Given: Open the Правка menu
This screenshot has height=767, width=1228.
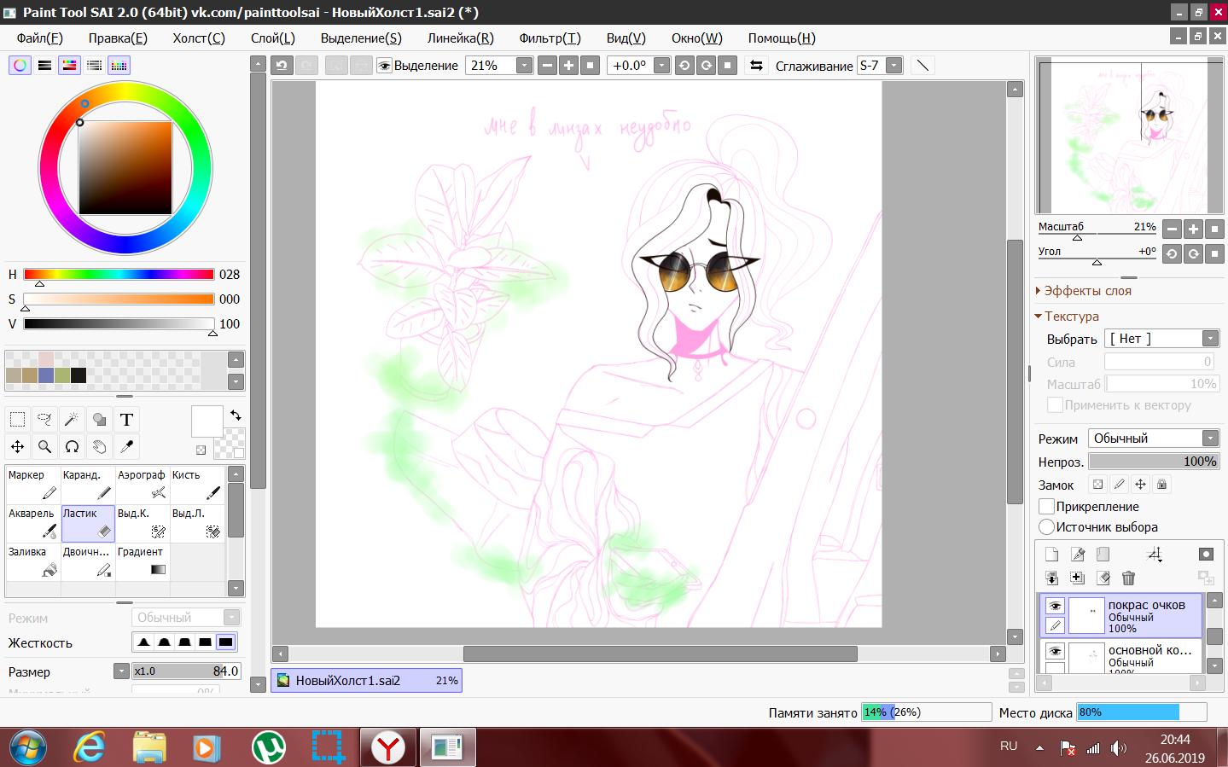Looking at the screenshot, I should click(118, 38).
